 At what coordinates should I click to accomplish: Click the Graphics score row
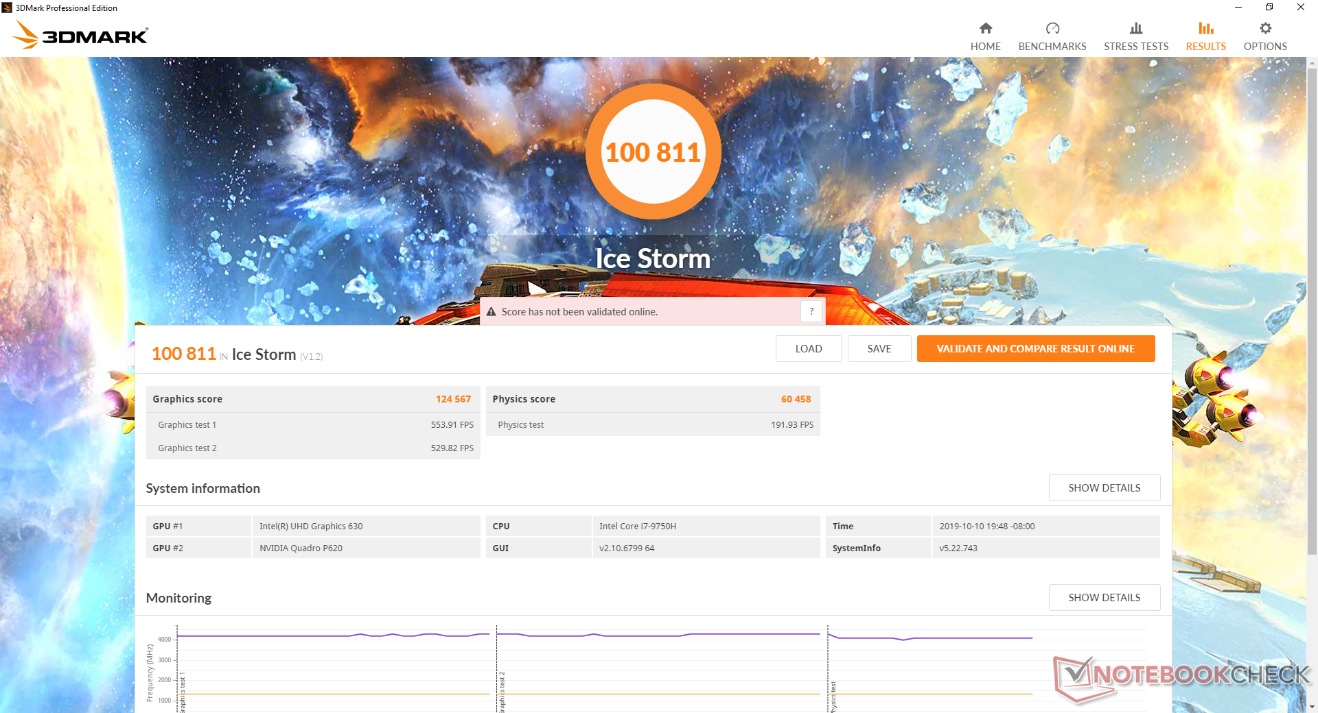click(313, 399)
